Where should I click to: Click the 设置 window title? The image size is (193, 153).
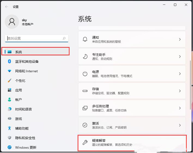point(16,7)
